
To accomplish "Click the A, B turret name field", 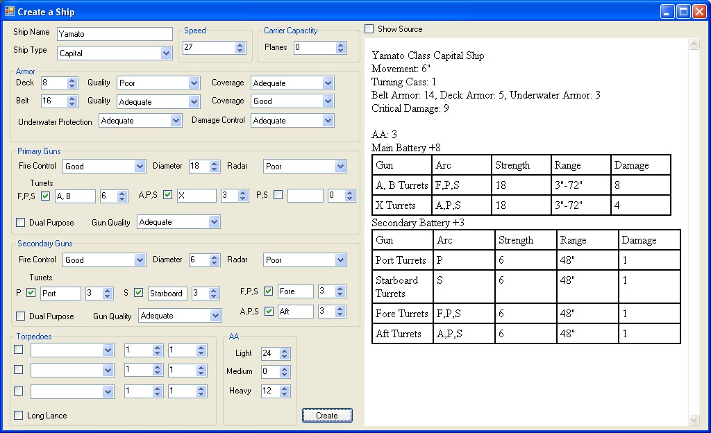I will click(75, 196).
